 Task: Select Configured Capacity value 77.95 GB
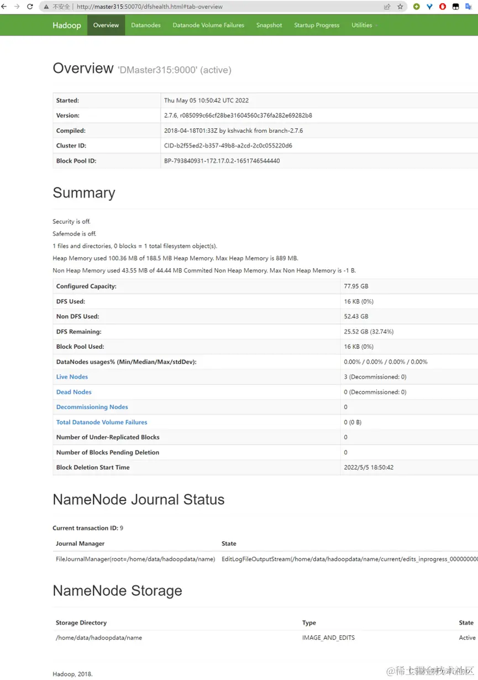(356, 286)
